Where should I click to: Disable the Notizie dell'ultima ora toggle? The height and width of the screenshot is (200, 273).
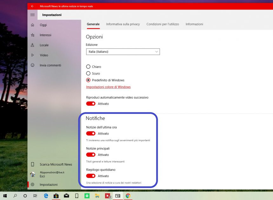pyautogui.click(x=90, y=133)
